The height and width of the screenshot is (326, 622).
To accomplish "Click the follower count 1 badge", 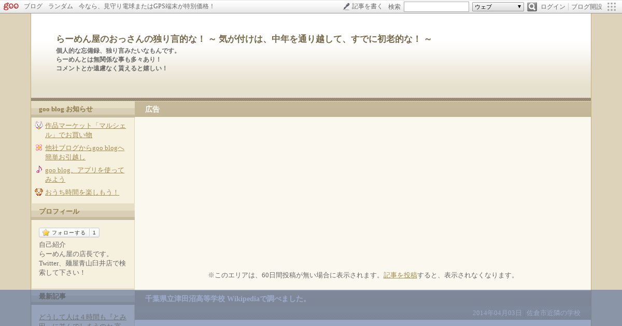I will click(x=94, y=232).
